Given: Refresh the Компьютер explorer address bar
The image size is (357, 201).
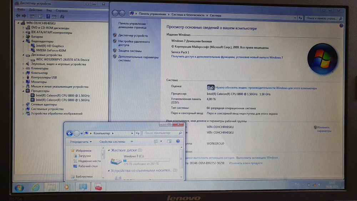Looking at the screenshot, I should (138, 133).
